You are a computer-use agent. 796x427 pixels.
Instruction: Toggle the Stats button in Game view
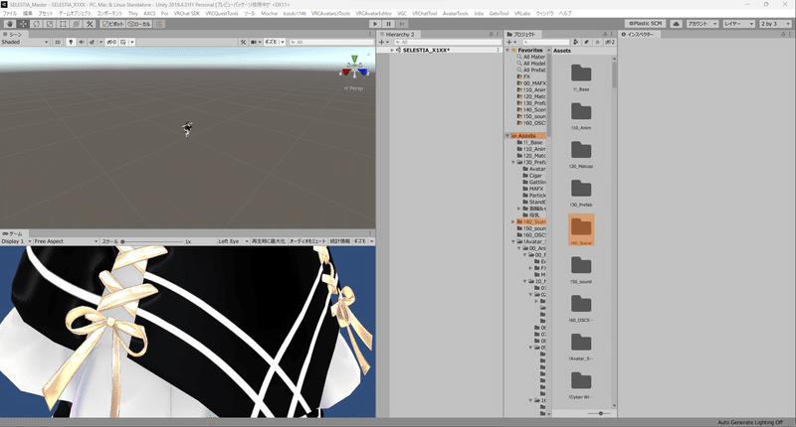pos(339,241)
